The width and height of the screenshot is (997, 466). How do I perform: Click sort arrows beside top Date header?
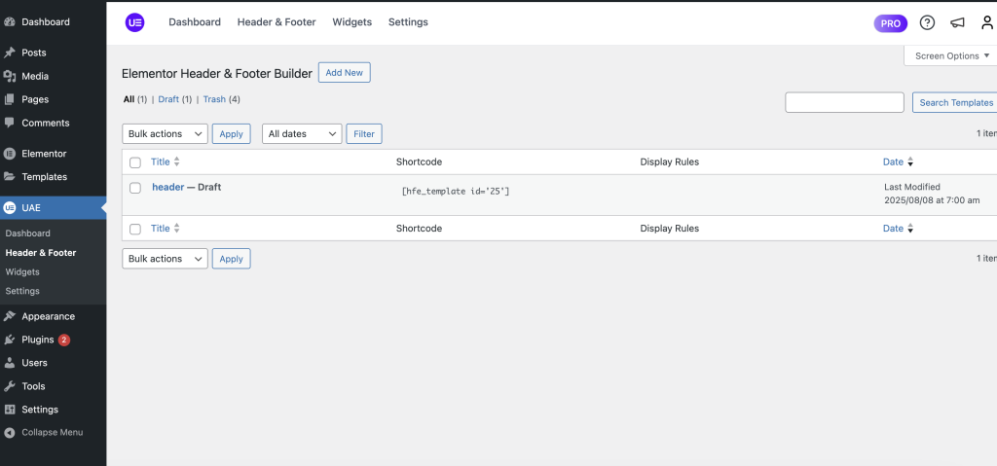tap(910, 162)
